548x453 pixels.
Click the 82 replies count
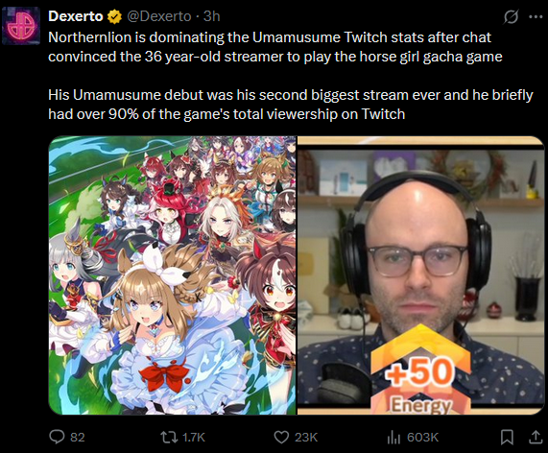[78, 438]
